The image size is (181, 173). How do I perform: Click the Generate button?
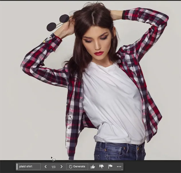tap(77, 167)
